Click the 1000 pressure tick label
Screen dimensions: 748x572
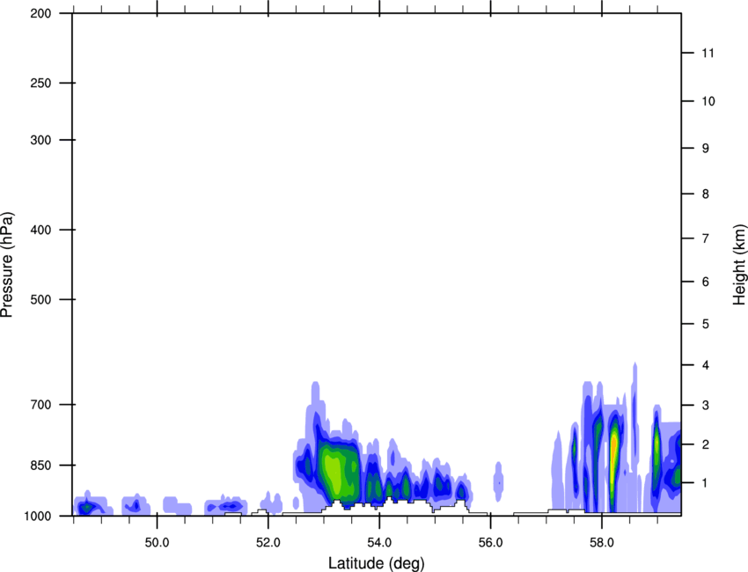tap(38, 516)
